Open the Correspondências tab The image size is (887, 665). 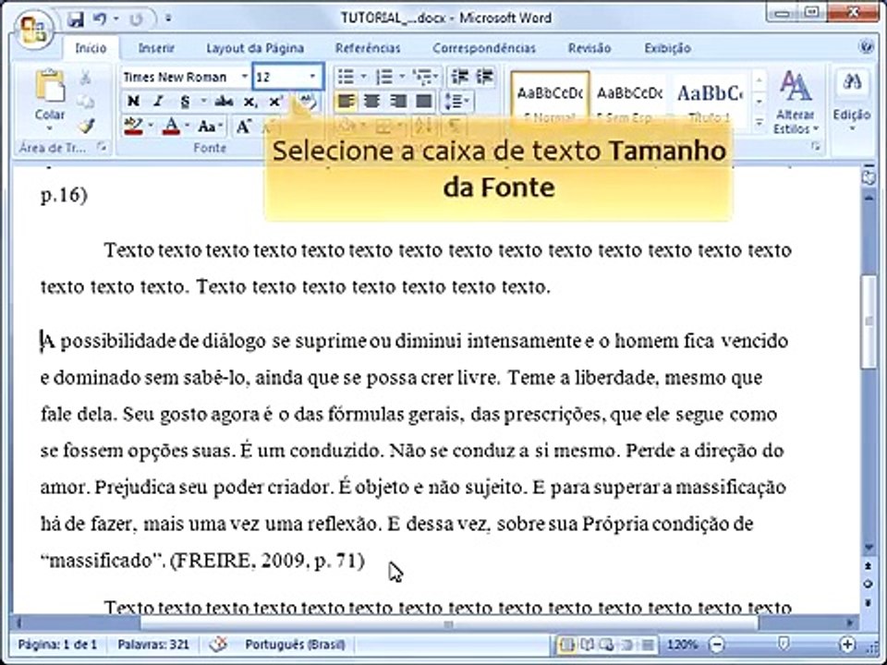[483, 48]
